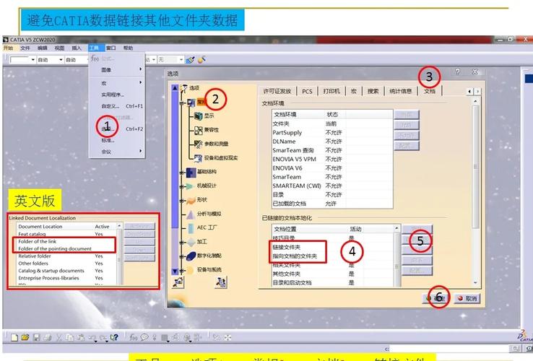Viewport: 533px width, 361px height.
Task: Click the Fit All In icon in bottom toolbar
Action: coord(227,337)
